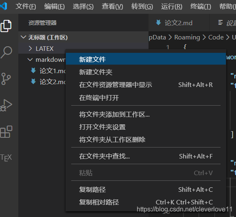Click the pData breadcrumb segment
This screenshot has width=236, height=217.
pos(157,37)
